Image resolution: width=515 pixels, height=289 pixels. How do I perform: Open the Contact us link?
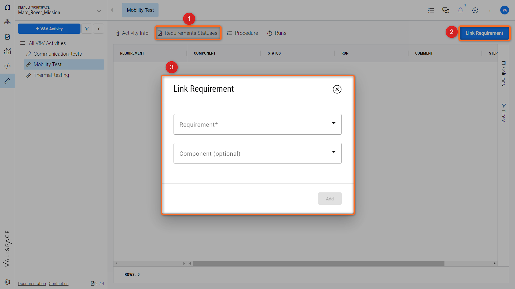click(58, 284)
